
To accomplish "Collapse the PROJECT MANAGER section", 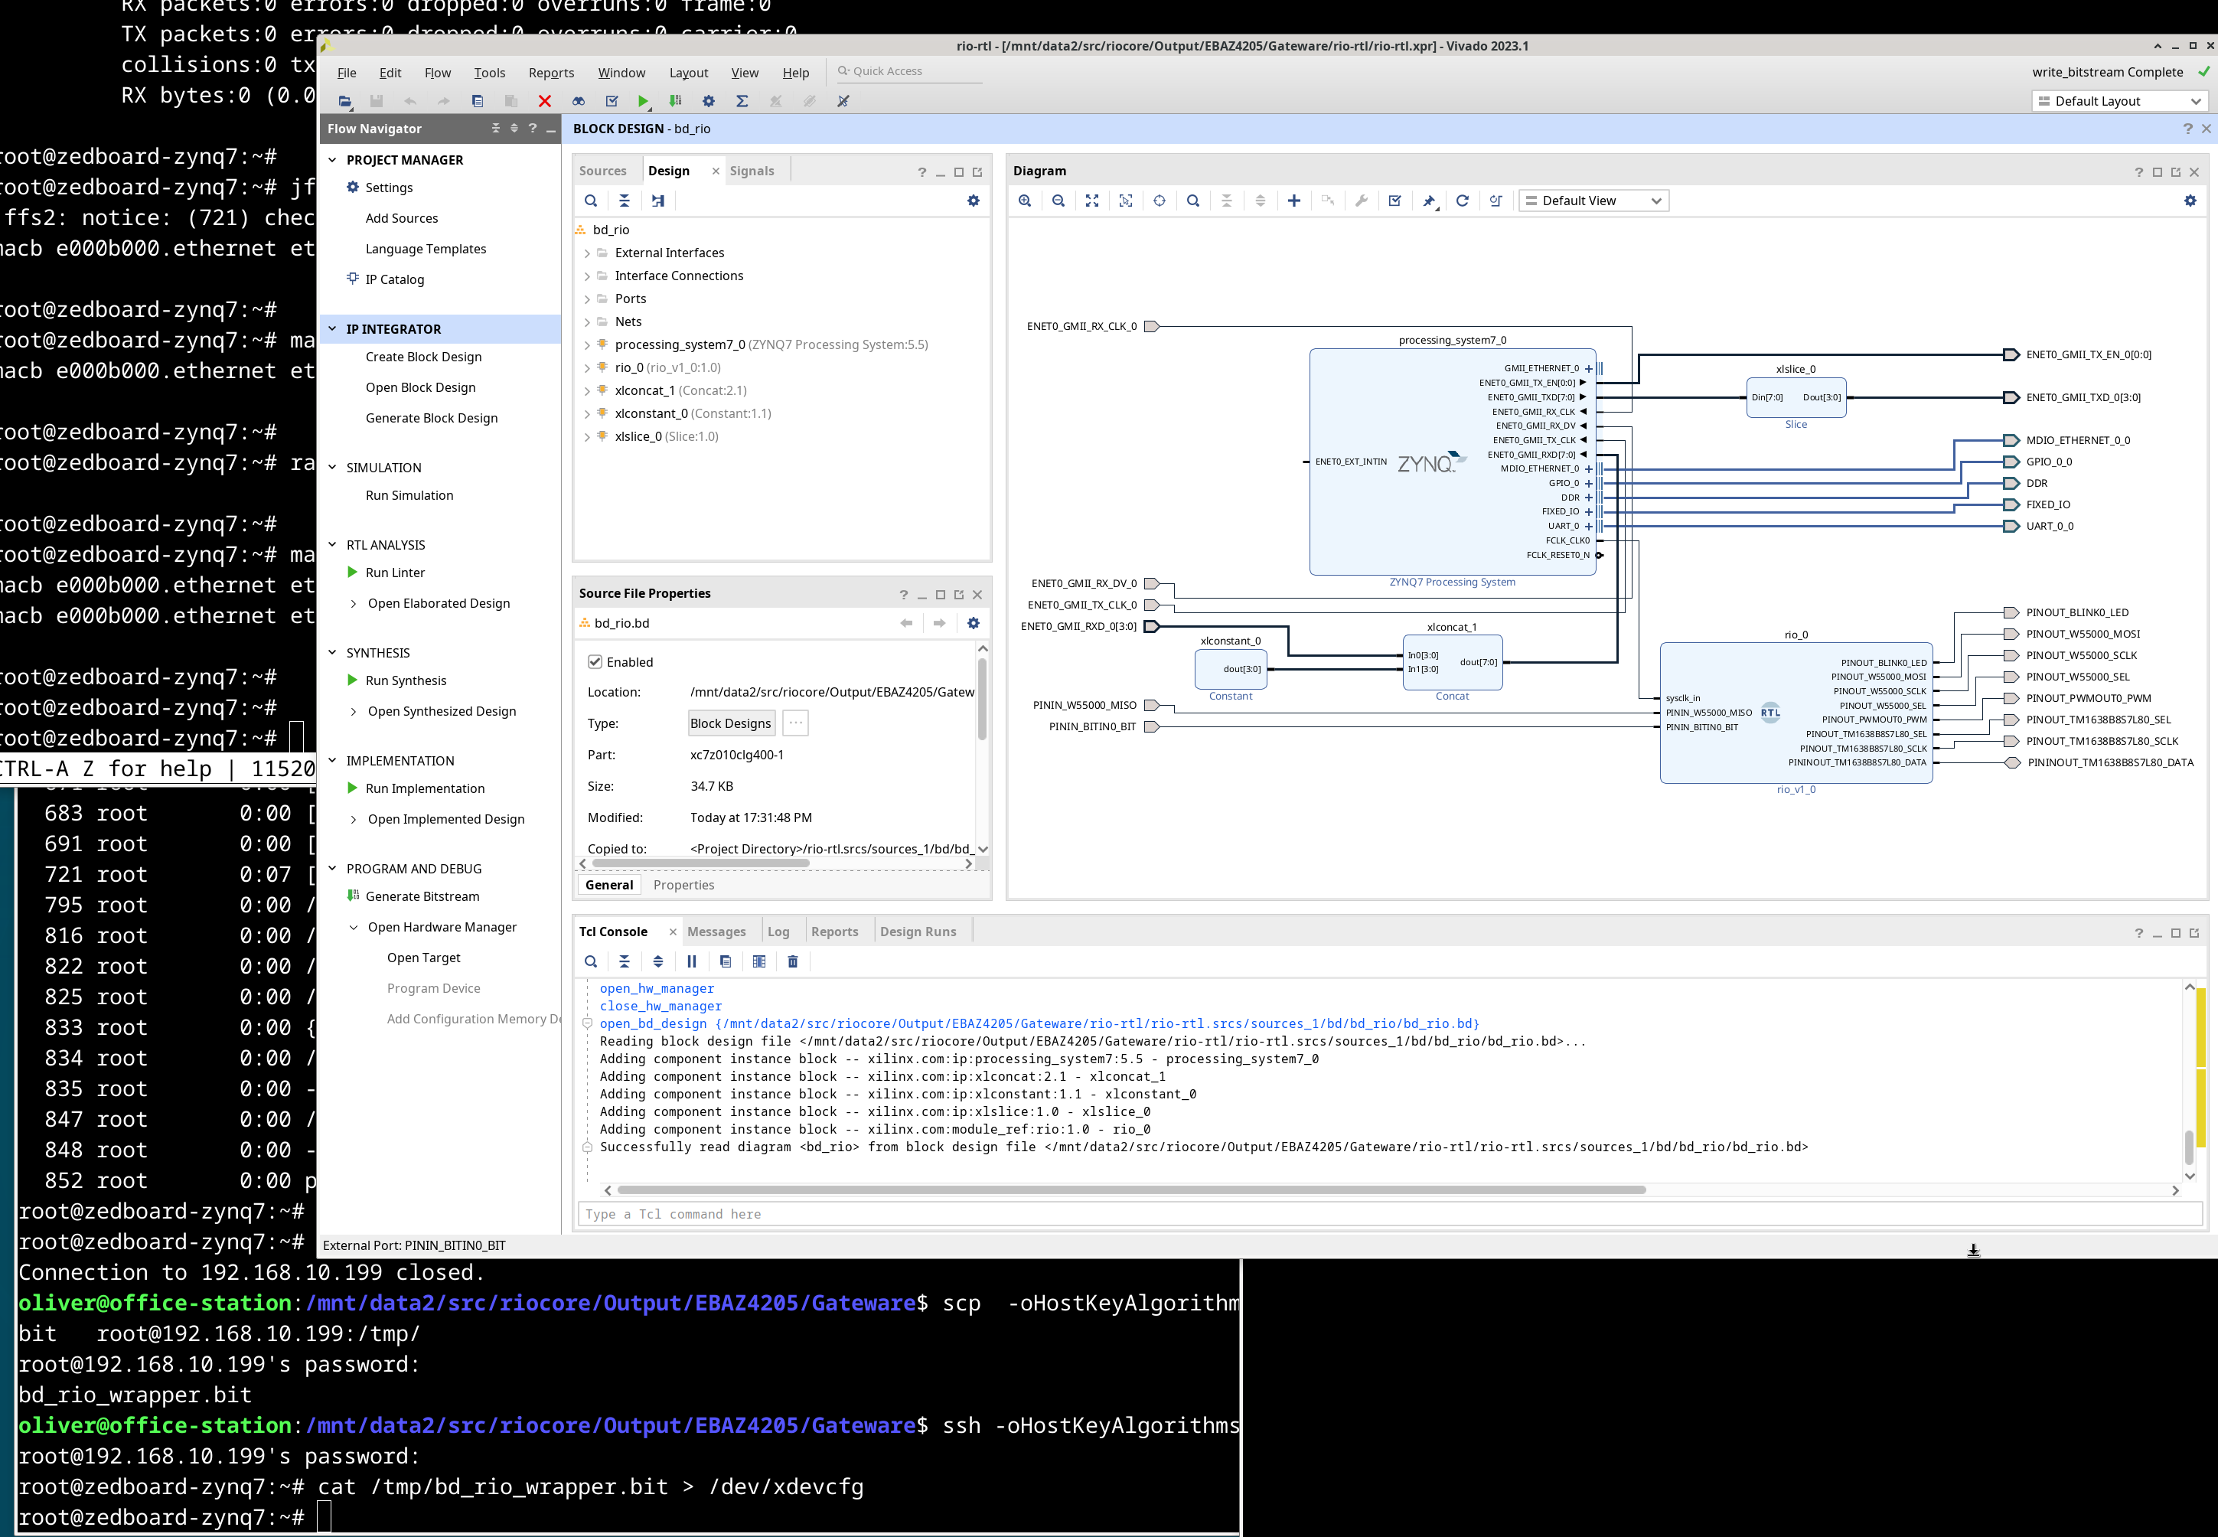I will [333, 160].
